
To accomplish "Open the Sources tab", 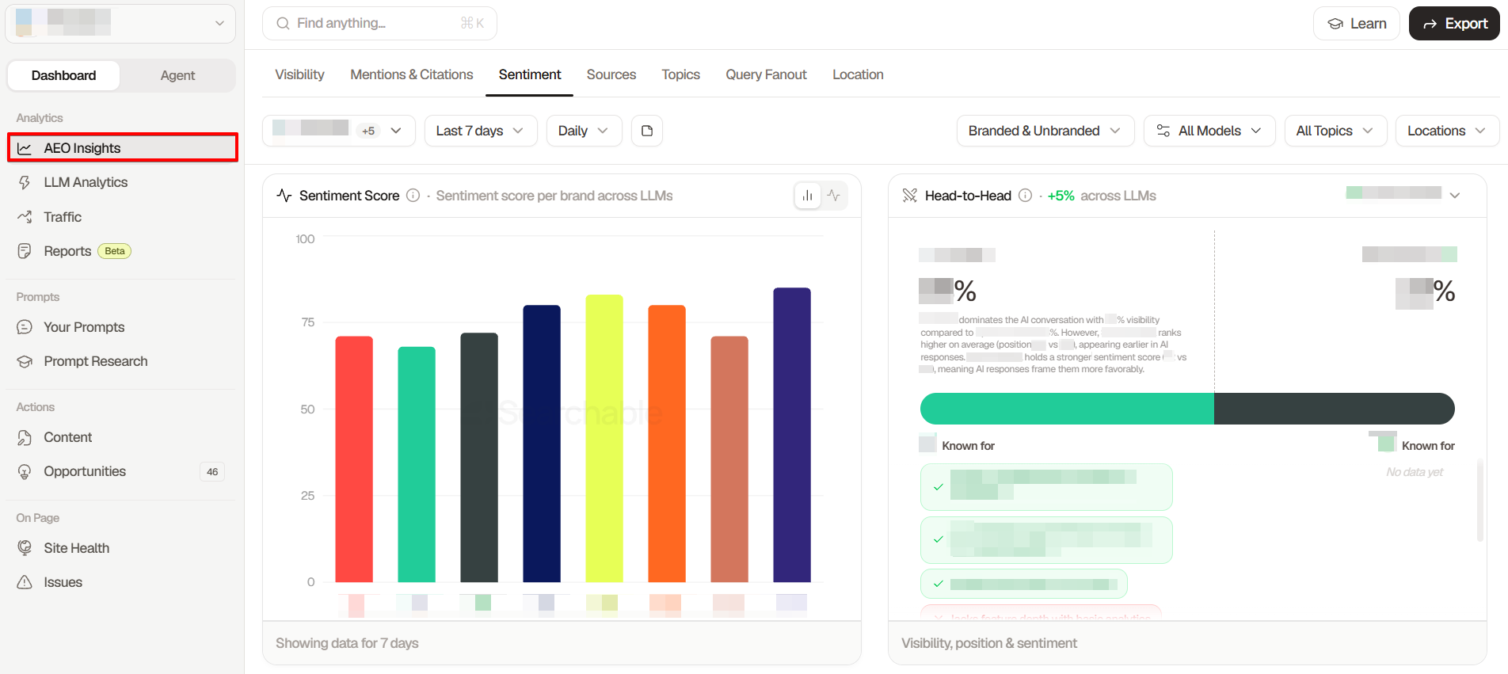I will pos(611,74).
